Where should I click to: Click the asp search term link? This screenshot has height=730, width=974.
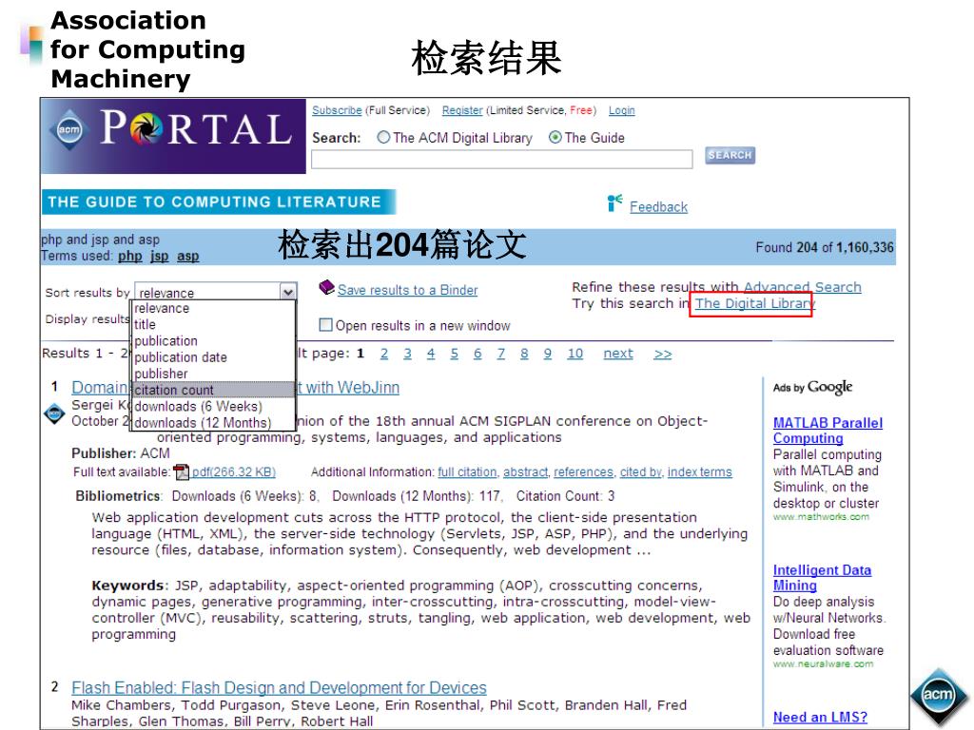click(x=187, y=256)
